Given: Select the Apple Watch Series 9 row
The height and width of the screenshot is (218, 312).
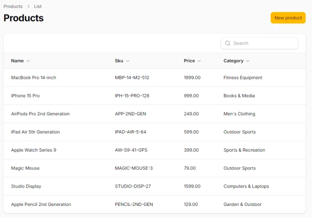Looking at the screenshot, I should tap(33, 150).
